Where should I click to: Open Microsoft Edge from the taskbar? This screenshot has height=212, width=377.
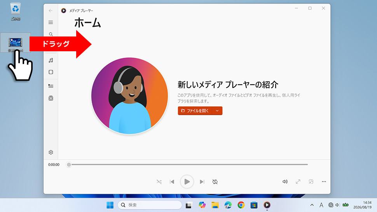pos(228,205)
